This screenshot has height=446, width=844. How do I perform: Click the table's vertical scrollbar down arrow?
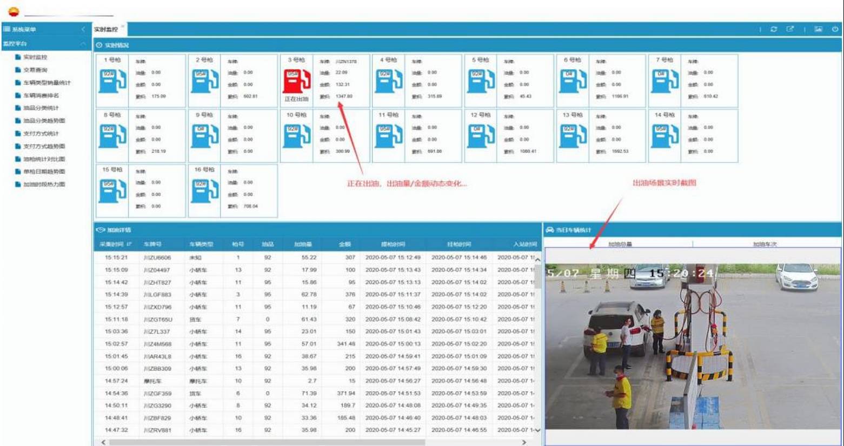click(x=537, y=430)
